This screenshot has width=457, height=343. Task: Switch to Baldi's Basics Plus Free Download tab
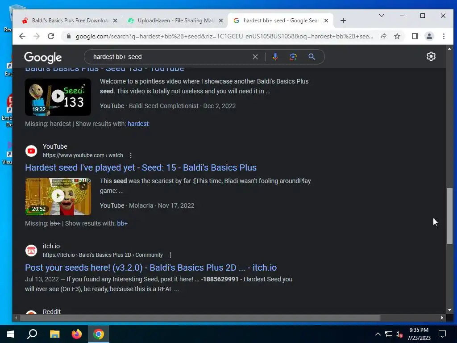(70, 21)
